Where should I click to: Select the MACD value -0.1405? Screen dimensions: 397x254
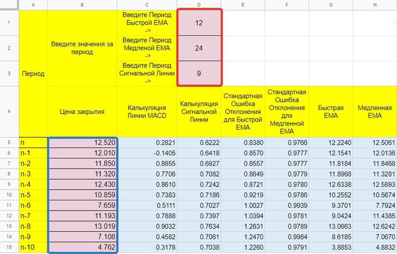tap(147, 153)
